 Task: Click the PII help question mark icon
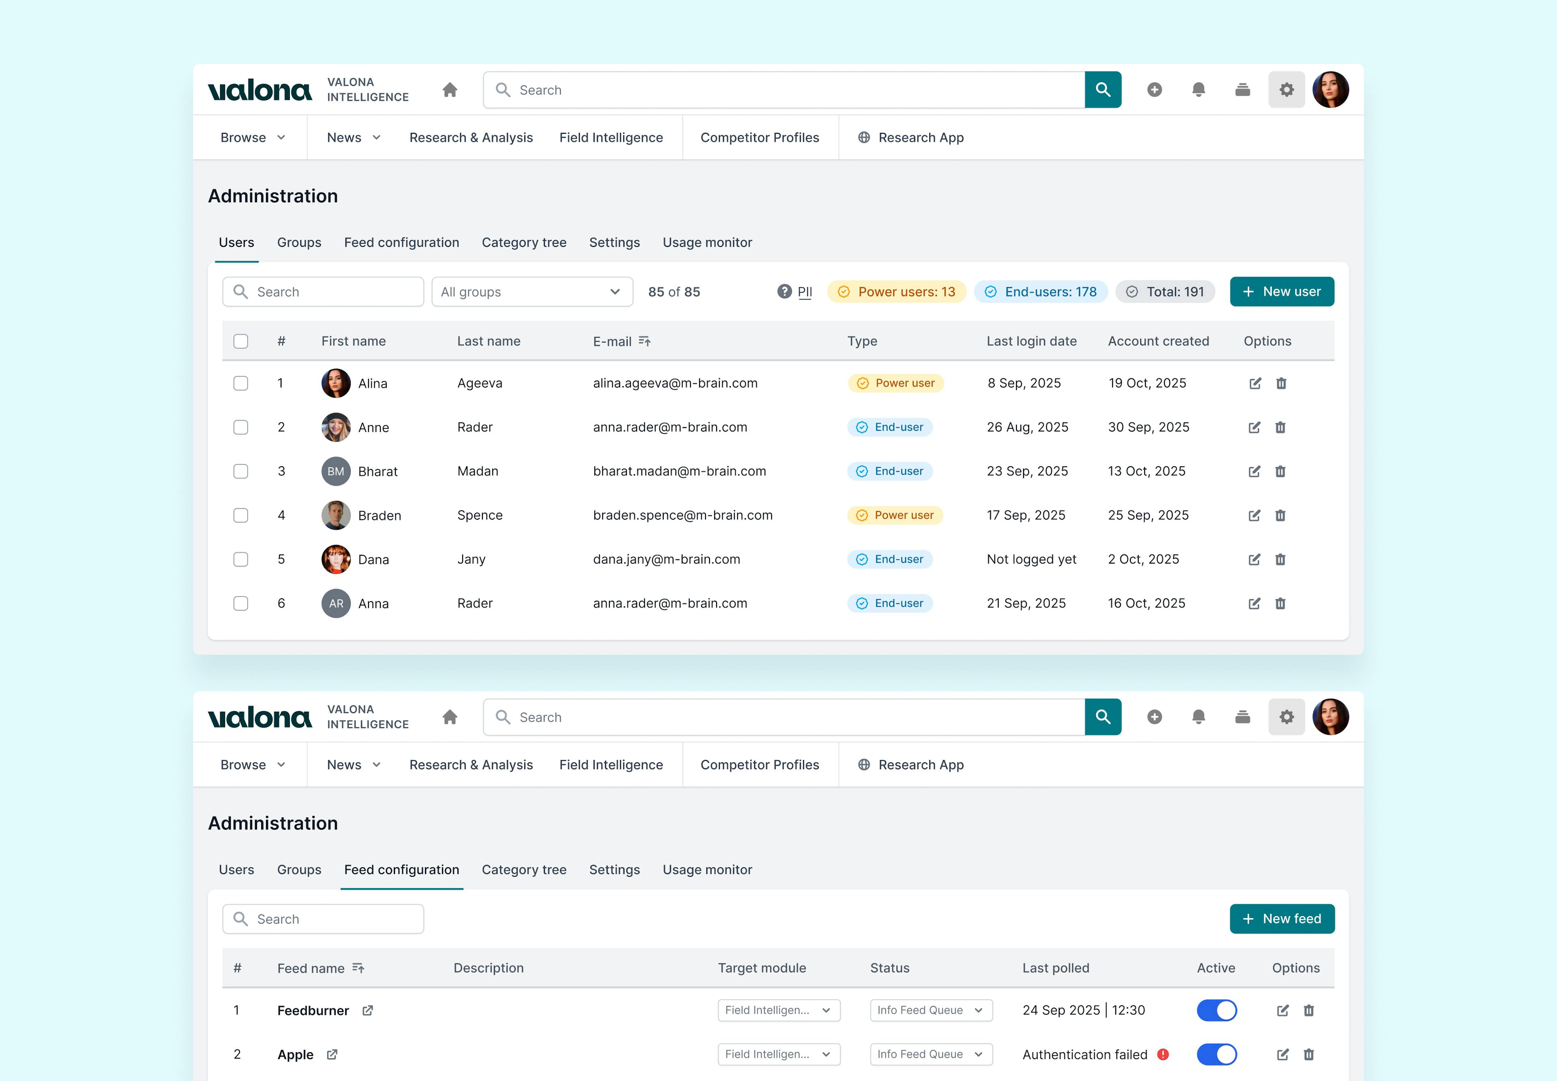(784, 292)
